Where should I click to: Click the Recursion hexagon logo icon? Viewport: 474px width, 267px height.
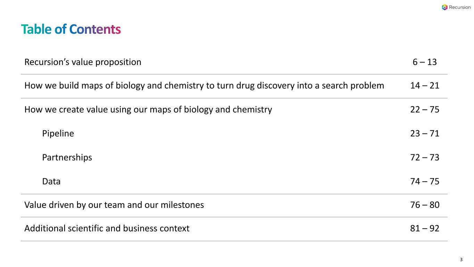click(x=444, y=7)
